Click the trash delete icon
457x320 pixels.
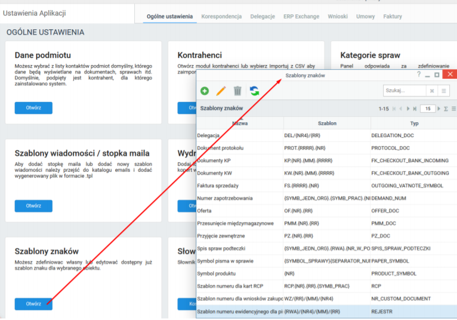coord(237,91)
